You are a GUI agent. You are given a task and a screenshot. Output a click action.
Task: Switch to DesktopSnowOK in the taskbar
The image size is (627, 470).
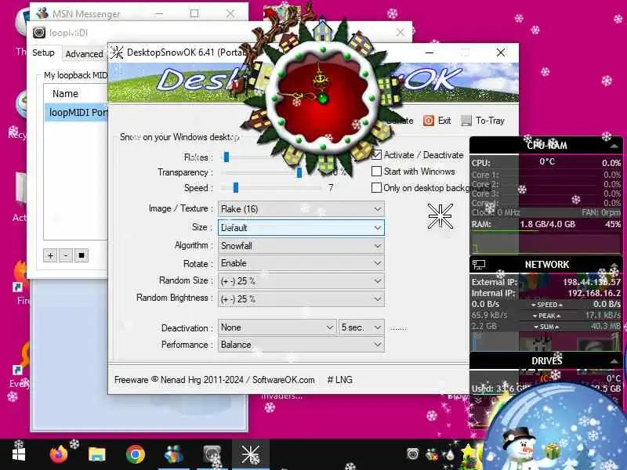pos(250,454)
